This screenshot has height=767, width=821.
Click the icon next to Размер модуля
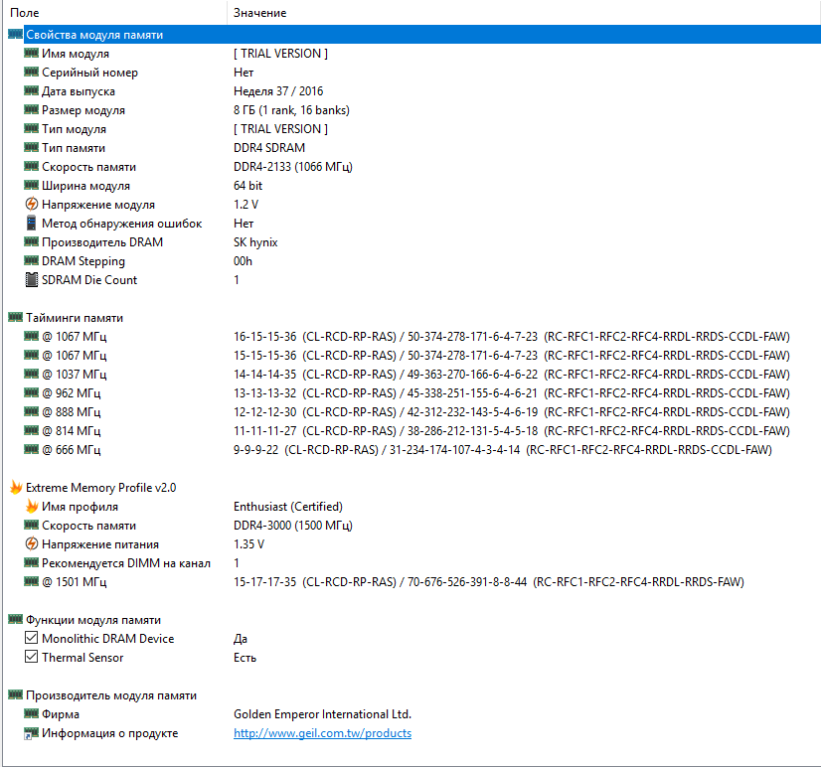32,109
